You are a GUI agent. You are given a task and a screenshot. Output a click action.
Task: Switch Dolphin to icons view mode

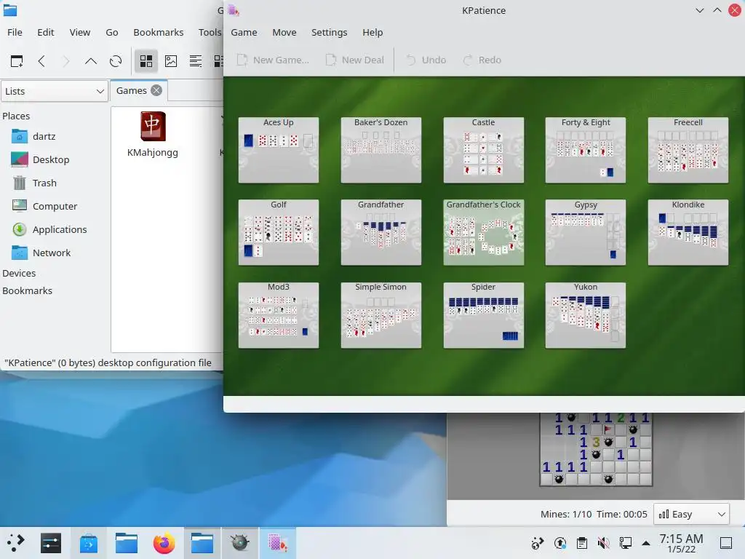pos(146,61)
